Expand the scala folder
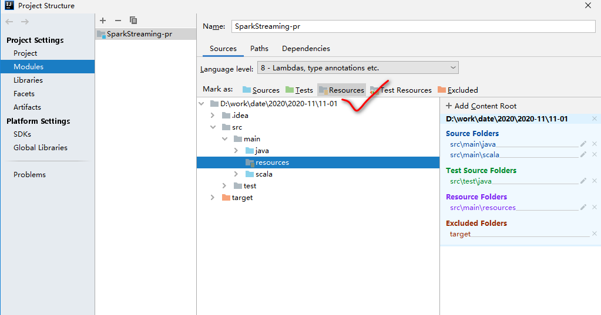Screen dimensions: 601x315 click(x=236, y=174)
